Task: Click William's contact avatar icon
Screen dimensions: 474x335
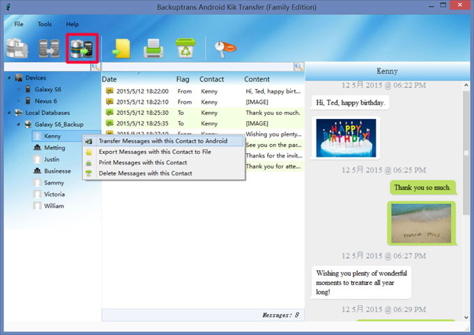Action: 37,205
